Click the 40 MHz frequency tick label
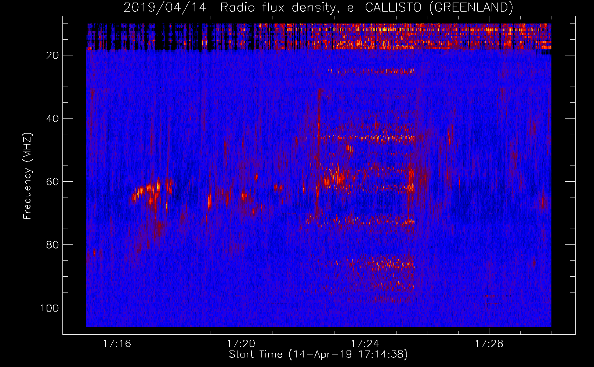This screenshot has height=367, width=594. (53, 119)
